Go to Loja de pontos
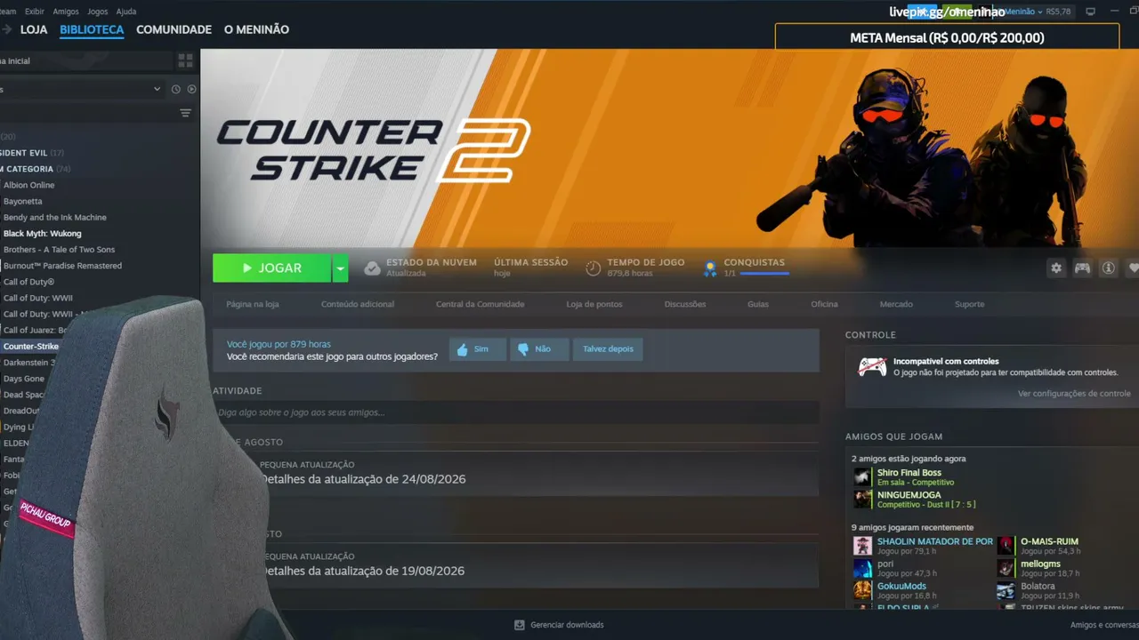Viewport: 1139px width, 640px height. [x=594, y=304]
